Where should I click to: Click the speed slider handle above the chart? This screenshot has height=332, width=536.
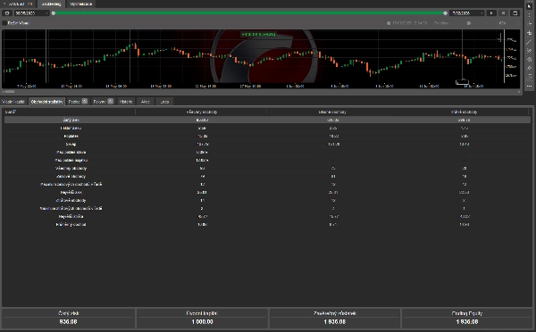(x=469, y=23)
